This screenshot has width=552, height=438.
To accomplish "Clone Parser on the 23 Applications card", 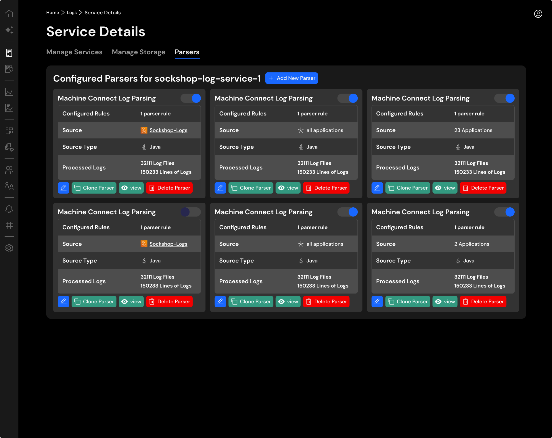I will coord(408,188).
